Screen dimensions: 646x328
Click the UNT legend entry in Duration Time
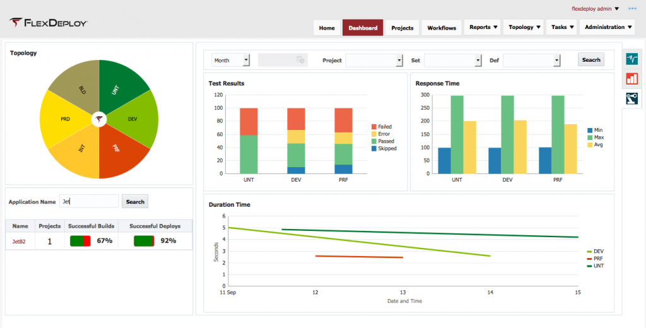596,266
